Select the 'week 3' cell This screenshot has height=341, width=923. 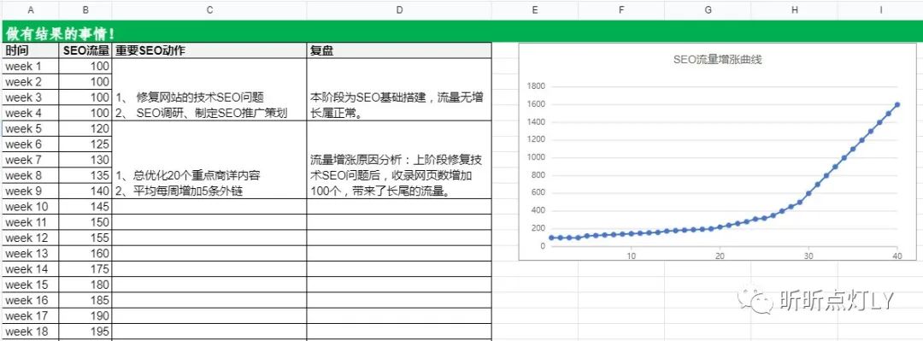[x=31, y=97]
